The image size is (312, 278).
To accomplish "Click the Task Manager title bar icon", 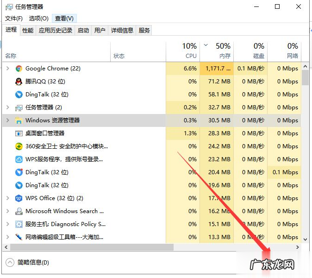I will pos(9,7).
